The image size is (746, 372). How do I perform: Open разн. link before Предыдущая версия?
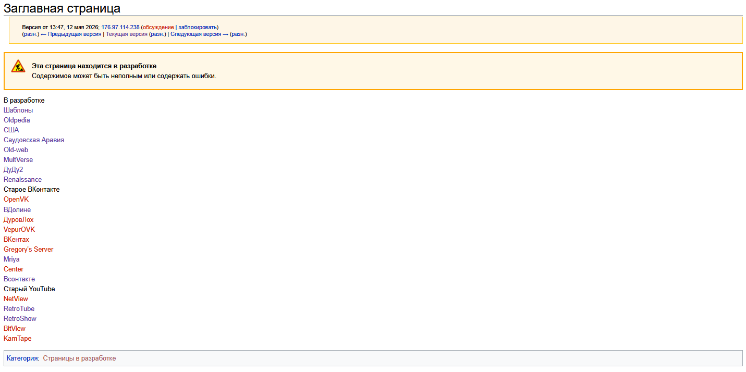[x=30, y=34]
